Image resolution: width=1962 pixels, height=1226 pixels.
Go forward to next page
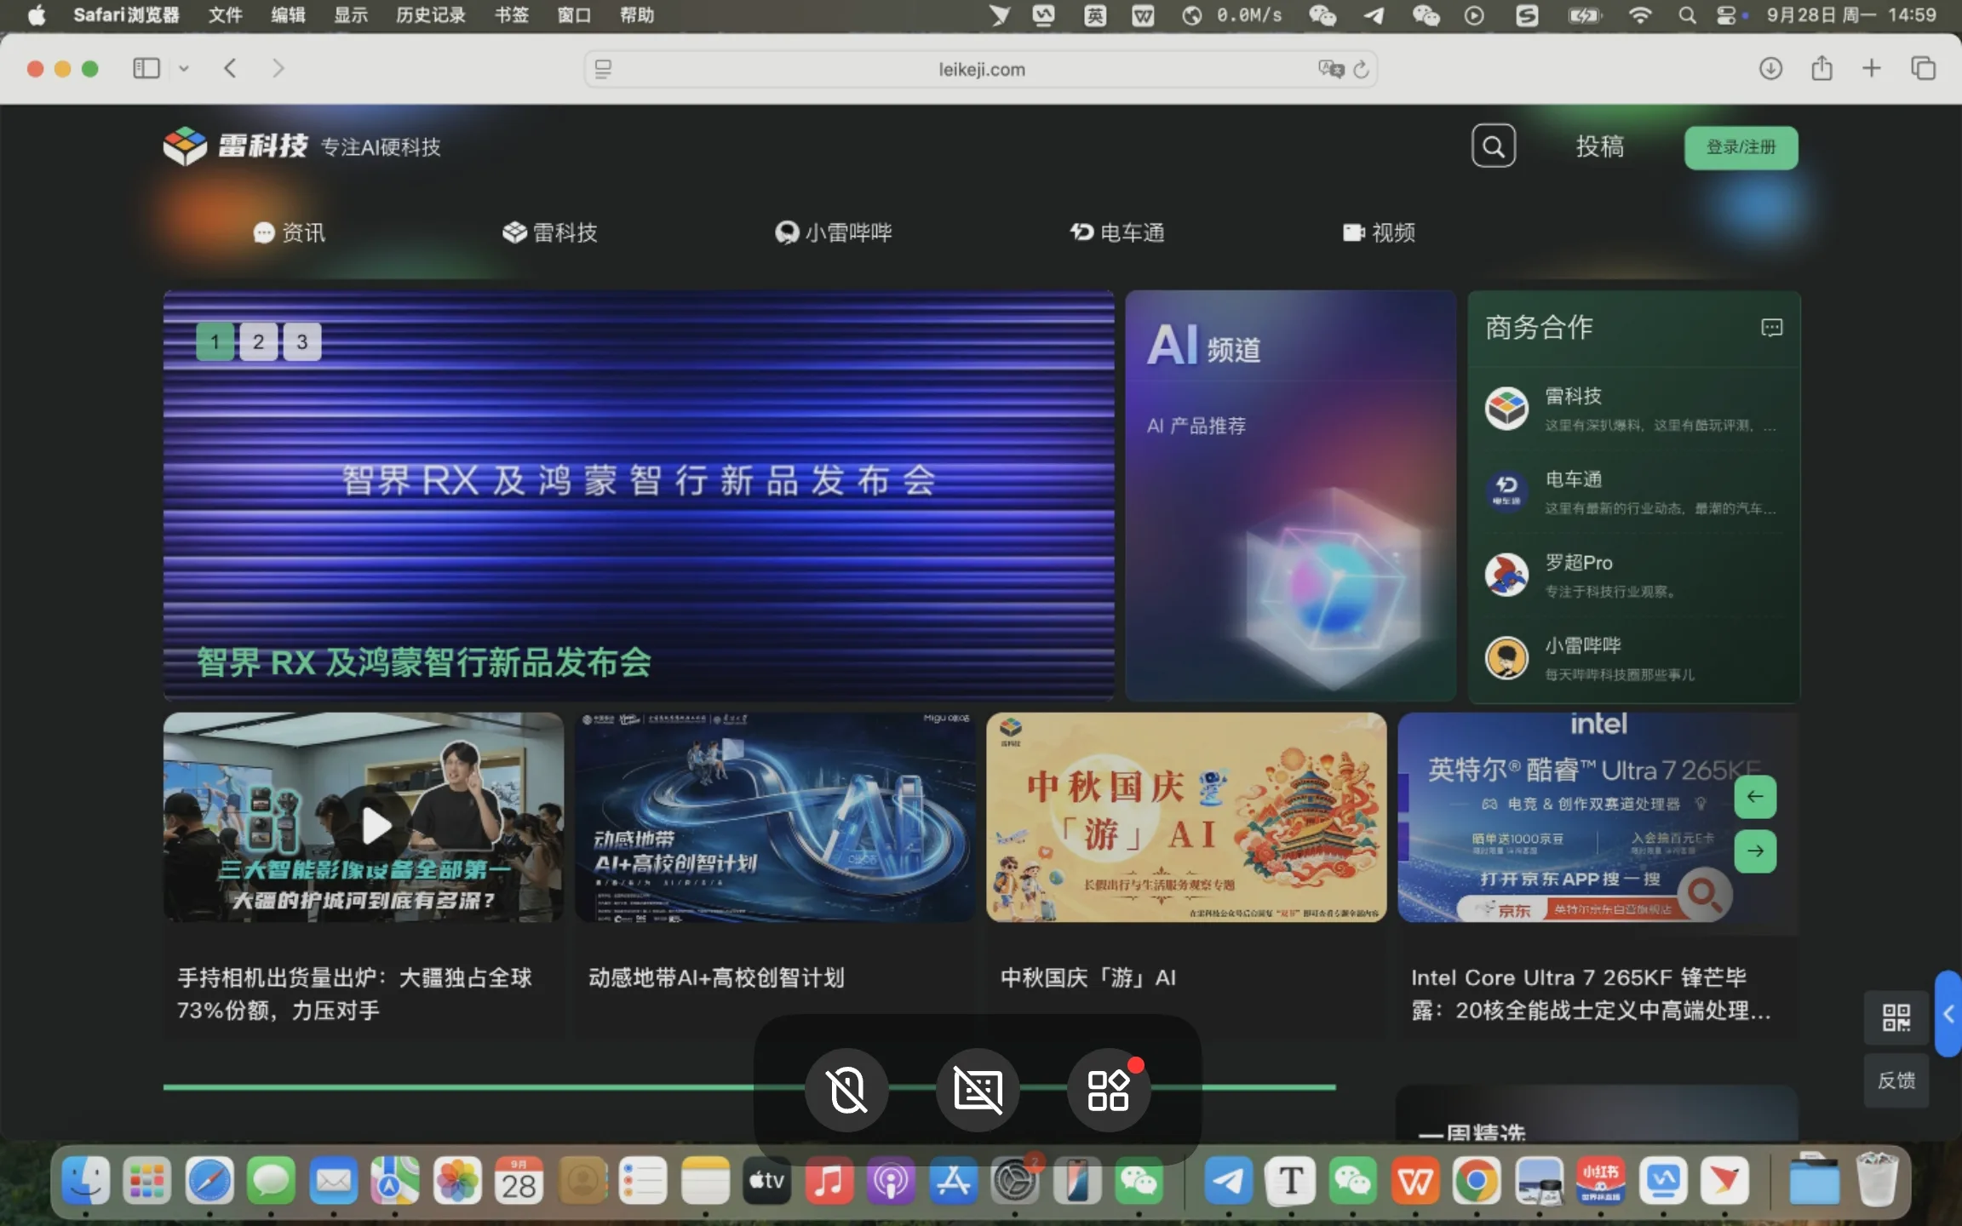278,69
